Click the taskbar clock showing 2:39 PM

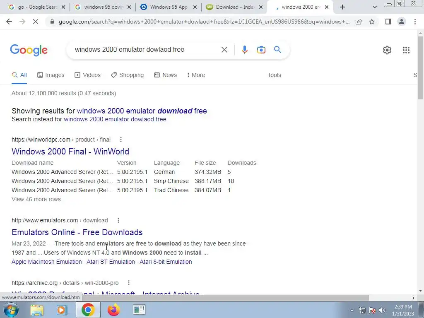click(403, 310)
